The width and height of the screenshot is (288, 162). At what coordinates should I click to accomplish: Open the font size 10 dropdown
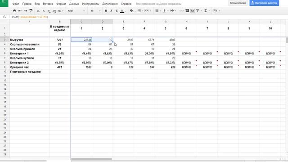(x=95, y=11)
